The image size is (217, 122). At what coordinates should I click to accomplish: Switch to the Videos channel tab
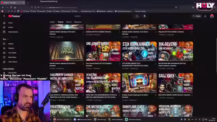coord(60,22)
